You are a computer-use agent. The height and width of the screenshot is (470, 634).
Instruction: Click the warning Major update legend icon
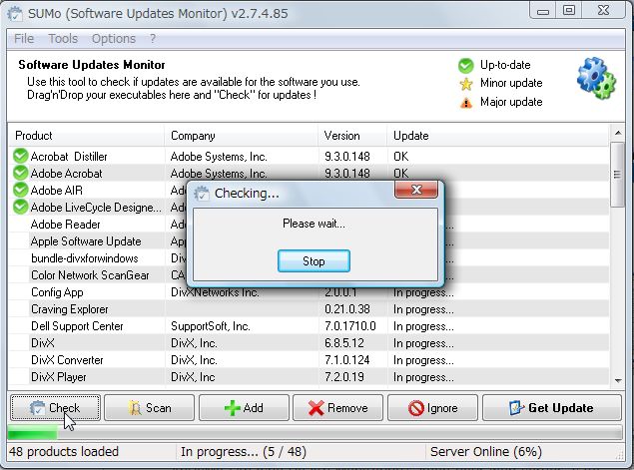(466, 103)
